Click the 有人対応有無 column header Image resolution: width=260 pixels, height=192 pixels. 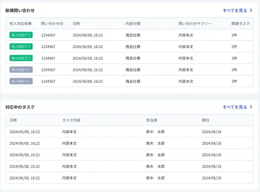[21, 23]
